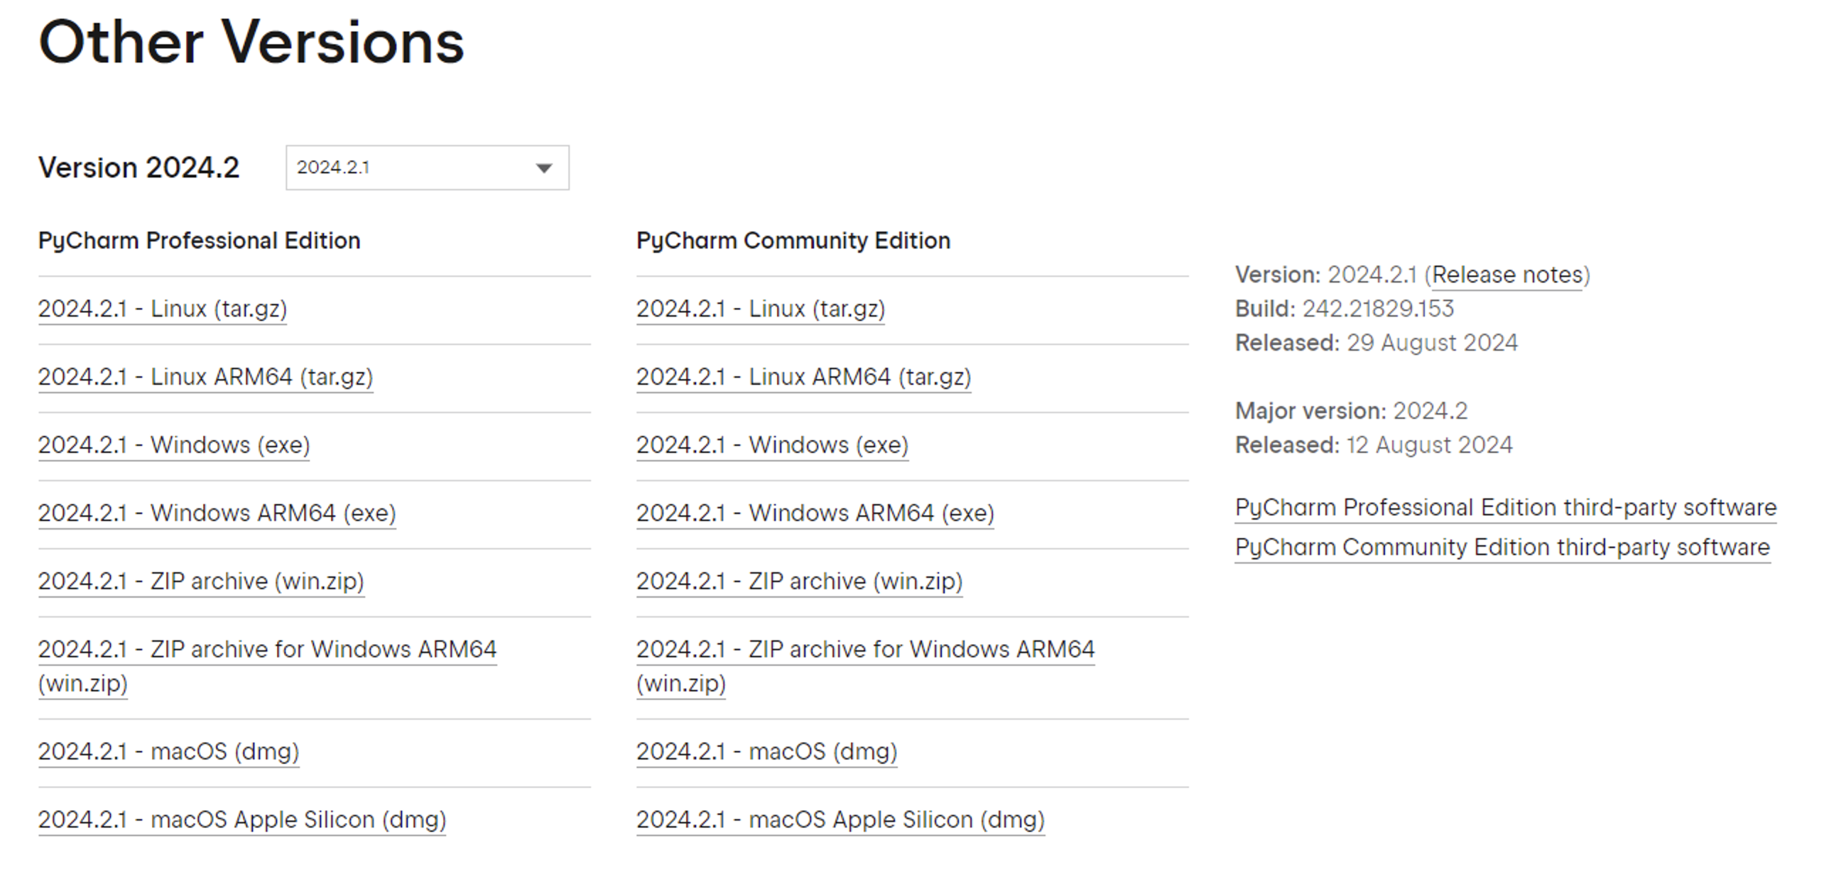Open the Release notes link
Image resolution: width=1834 pixels, height=886 pixels.
pyautogui.click(x=1507, y=275)
